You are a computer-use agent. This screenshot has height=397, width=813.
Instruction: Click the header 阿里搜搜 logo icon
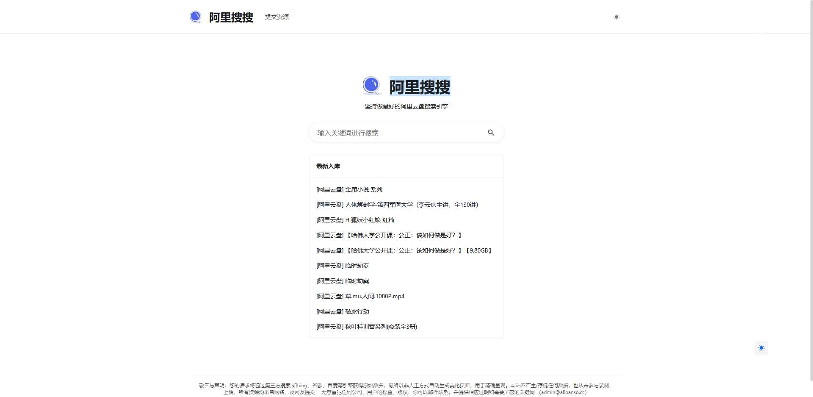tap(195, 17)
